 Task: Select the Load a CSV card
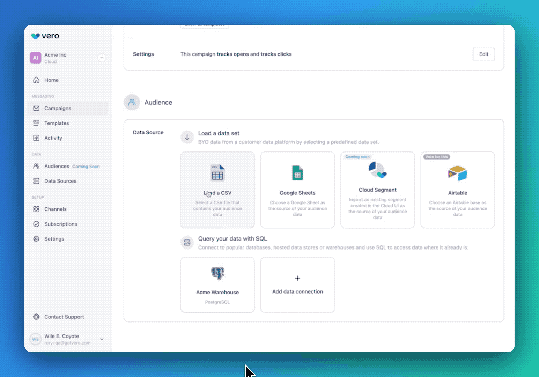217,190
